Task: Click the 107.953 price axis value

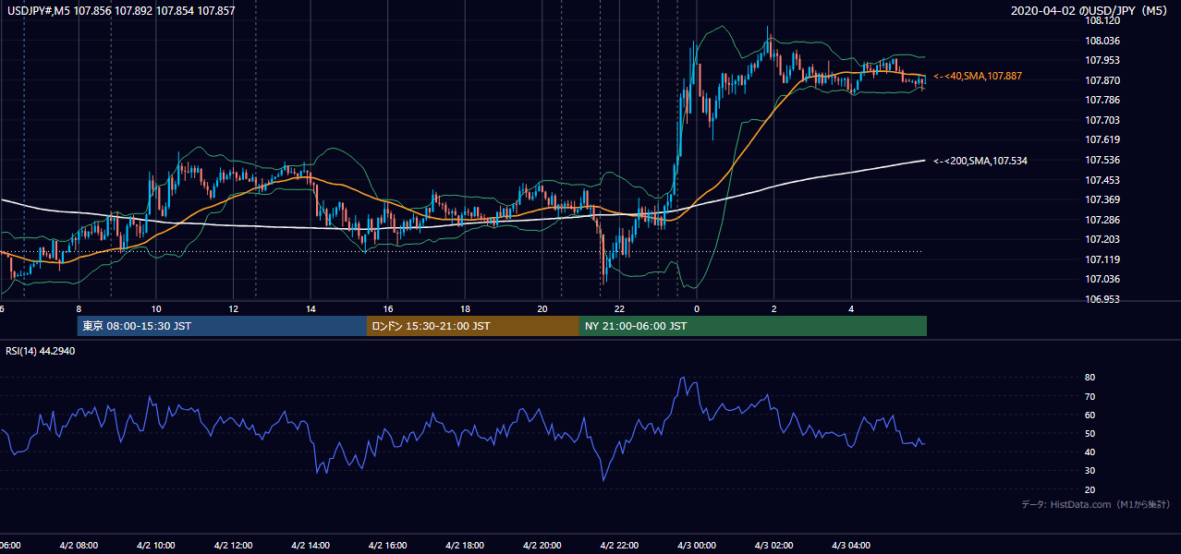Action: click(x=1102, y=60)
